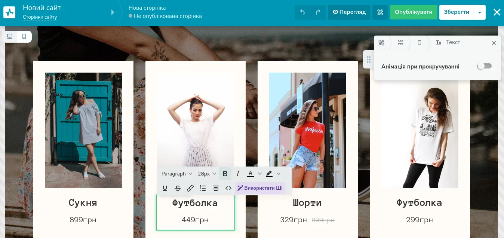
Task: Expand the Зберегти dropdown arrow
Action: 480,12
